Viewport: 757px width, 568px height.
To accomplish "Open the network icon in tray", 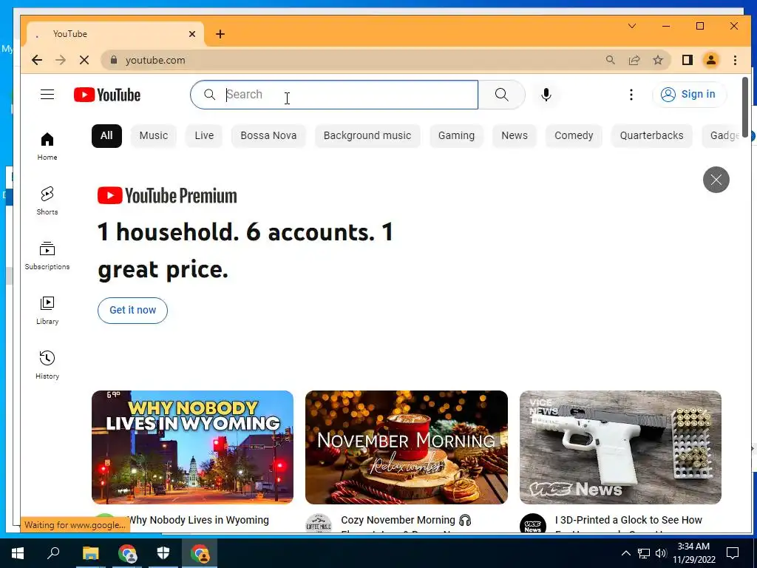I will (x=644, y=553).
